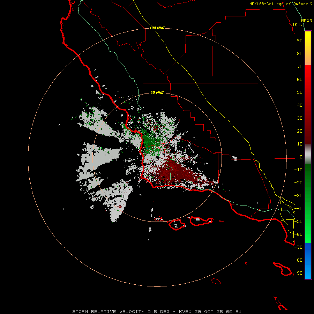Click the gray zero-velocity segment of the color bar

click(308, 155)
